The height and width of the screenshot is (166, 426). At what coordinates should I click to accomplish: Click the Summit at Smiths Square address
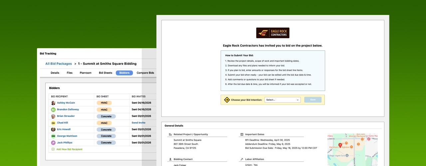click(x=188, y=144)
